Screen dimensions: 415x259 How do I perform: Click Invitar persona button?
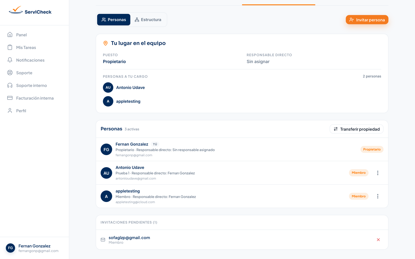point(367,20)
